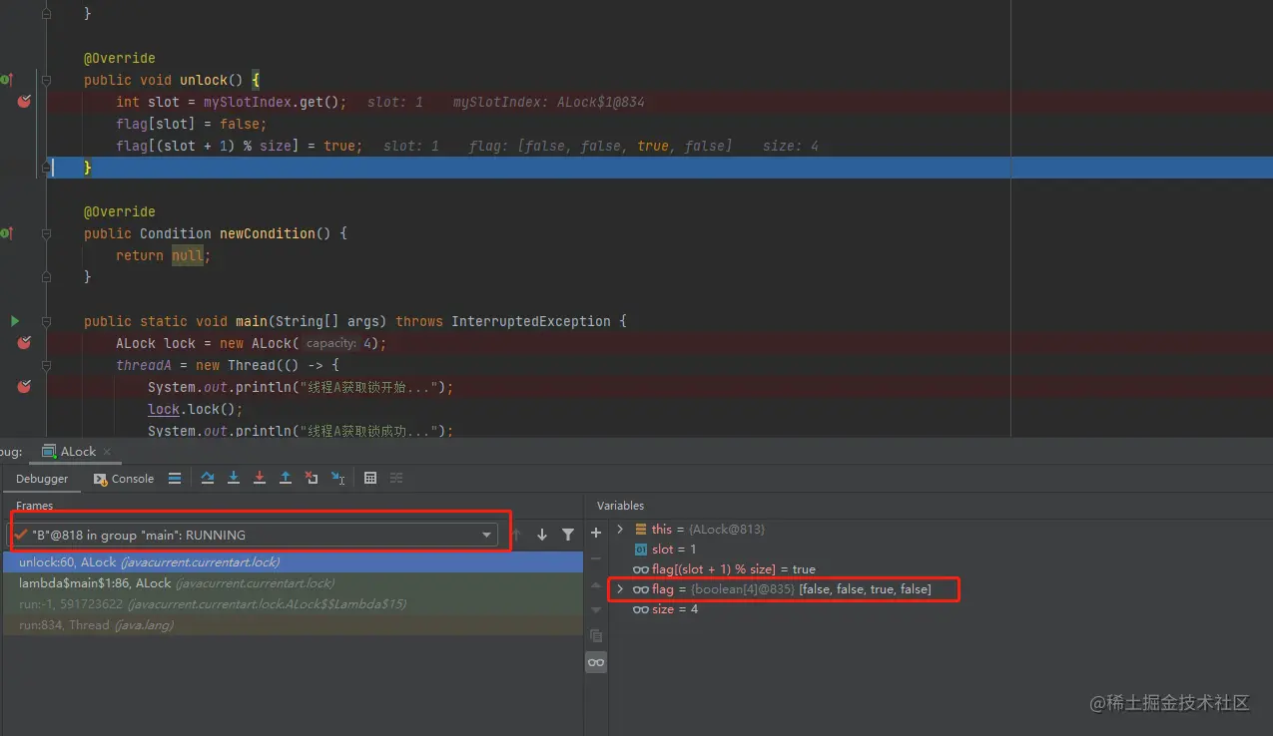Click the Variables panel header

pyautogui.click(x=621, y=506)
